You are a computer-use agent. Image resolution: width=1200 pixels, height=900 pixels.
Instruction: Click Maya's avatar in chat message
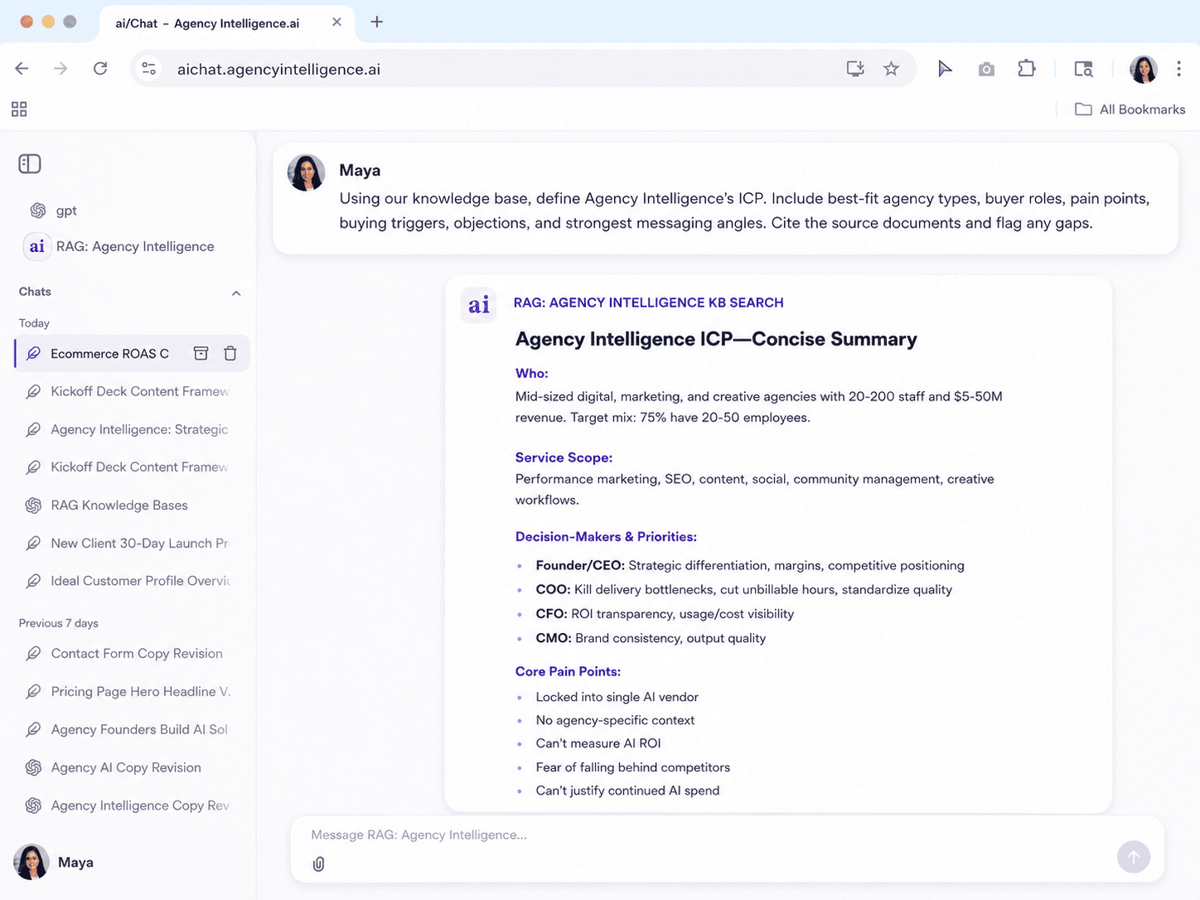point(306,173)
